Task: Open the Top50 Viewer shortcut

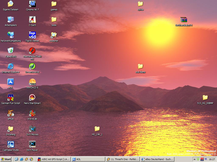Action: tap(32, 35)
